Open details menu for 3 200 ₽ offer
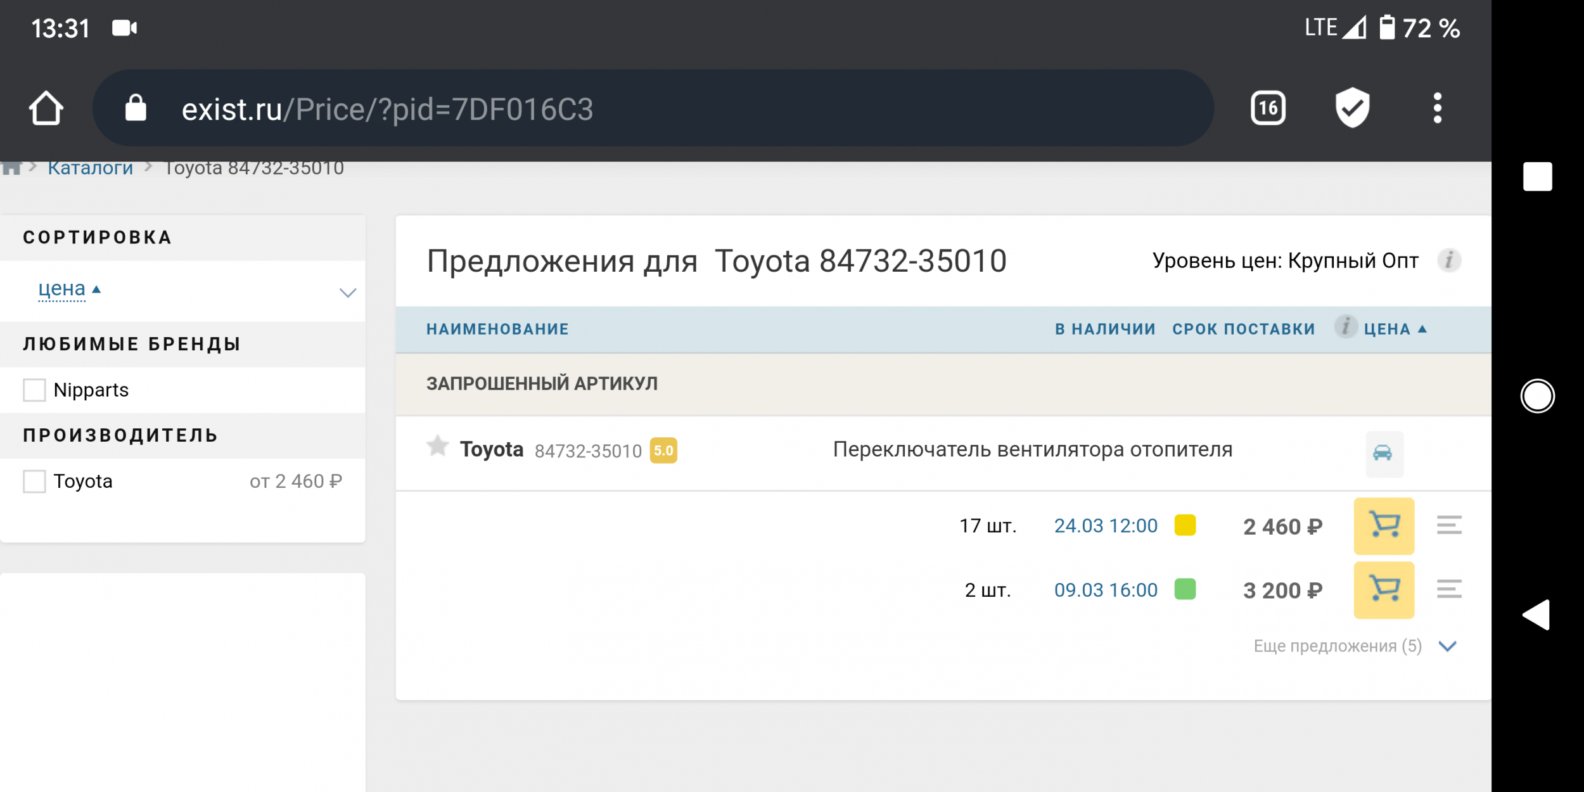 coord(1449,589)
